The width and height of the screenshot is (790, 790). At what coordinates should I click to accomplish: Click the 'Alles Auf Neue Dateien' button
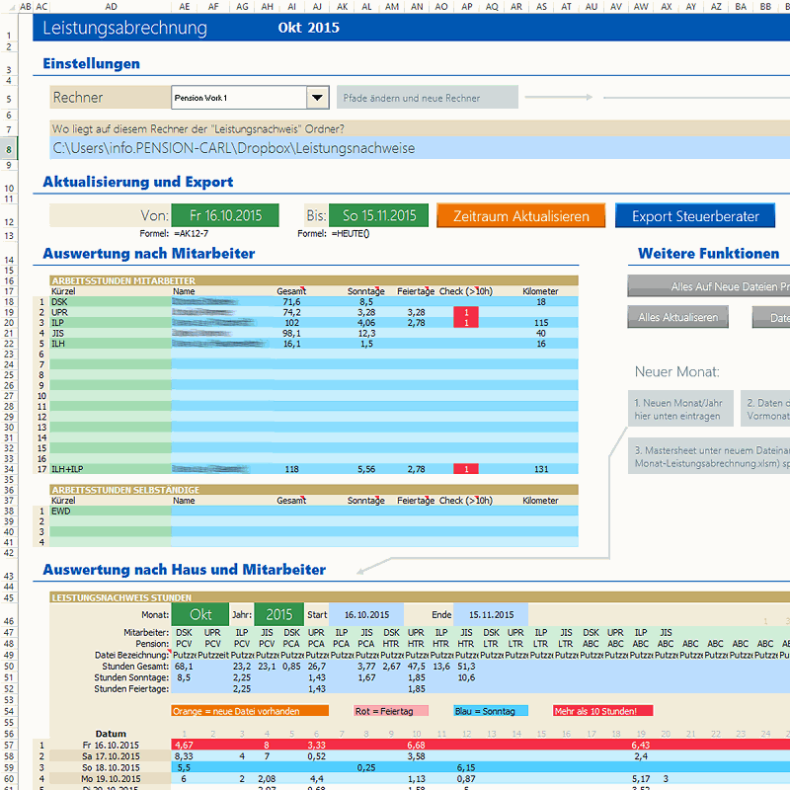(x=709, y=286)
